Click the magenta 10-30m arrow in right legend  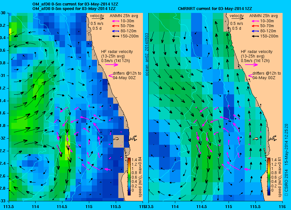(x=255, y=21)
